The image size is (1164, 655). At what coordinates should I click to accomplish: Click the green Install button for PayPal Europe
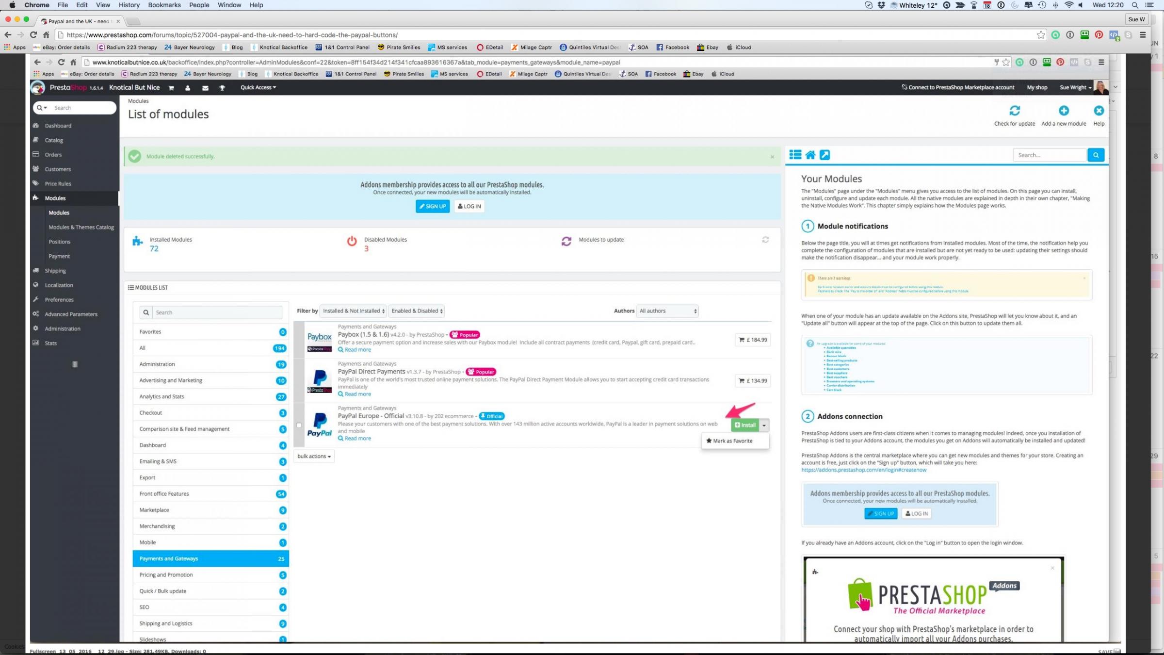[x=745, y=426]
